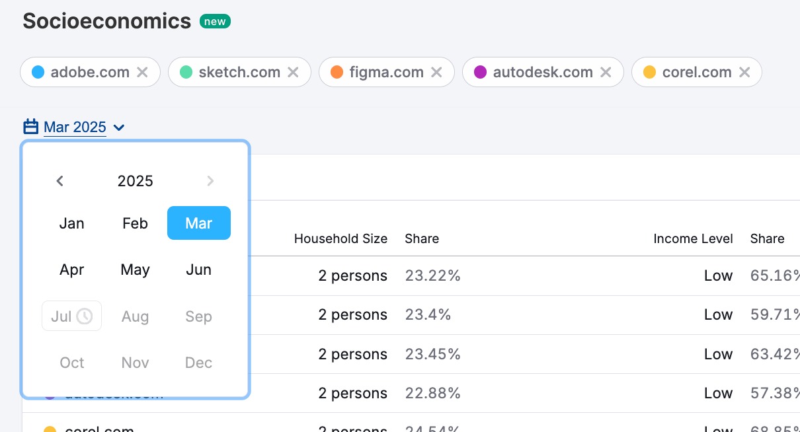
Task: Click the Household Size column header
Action: [x=340, y=238]
